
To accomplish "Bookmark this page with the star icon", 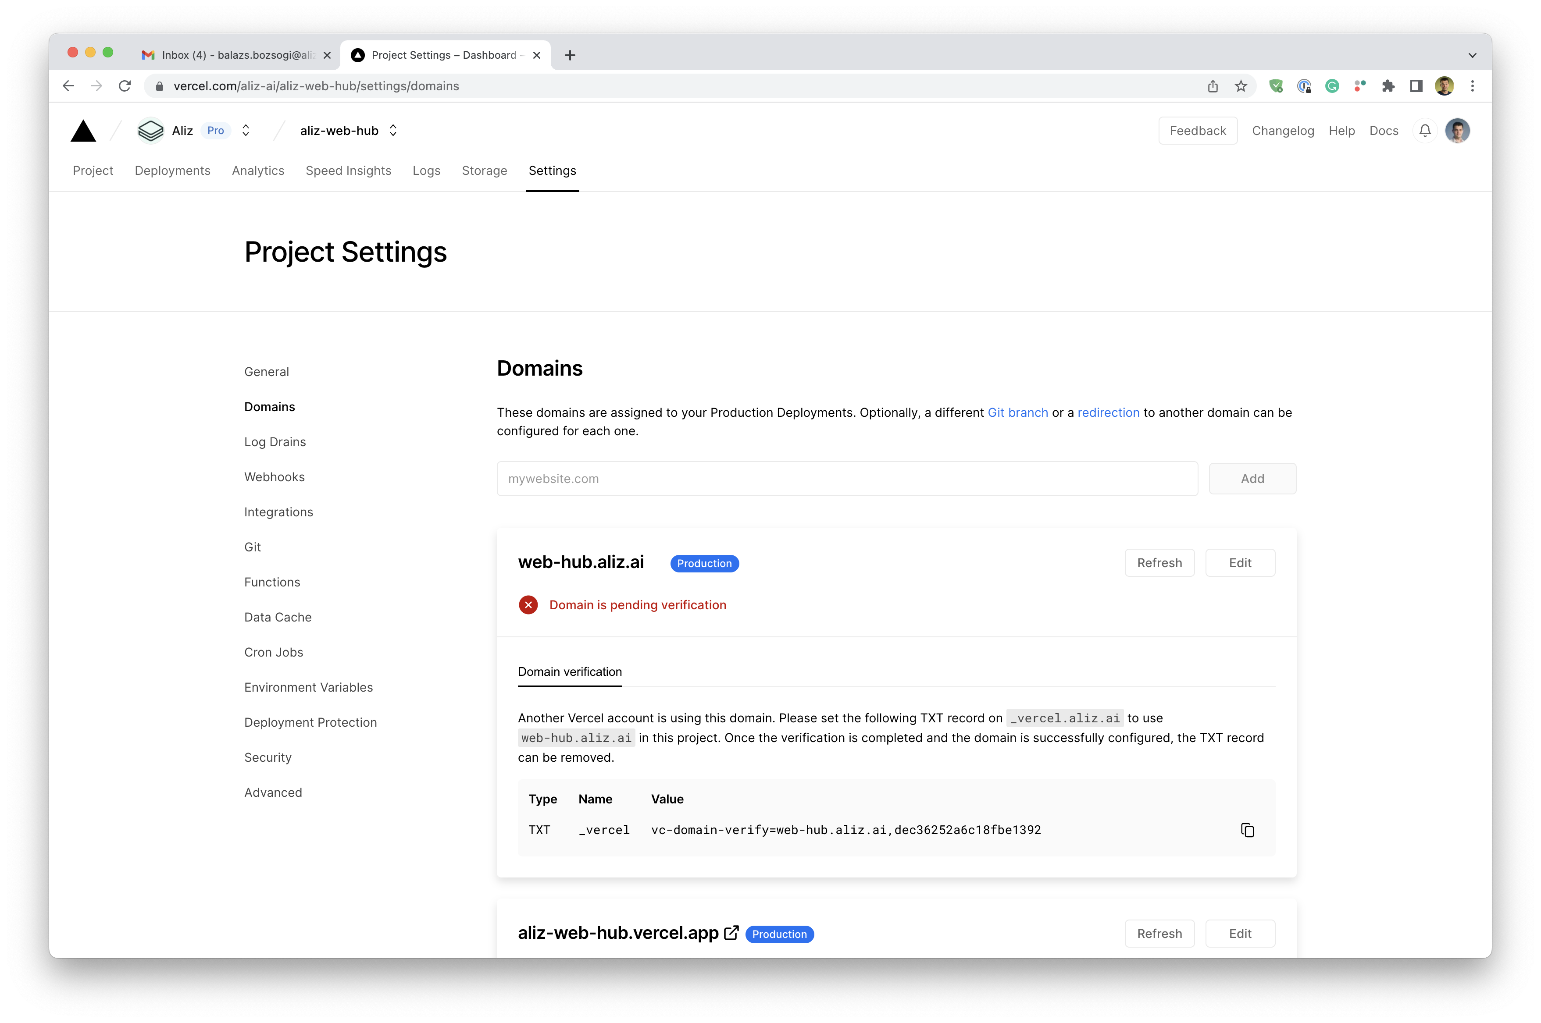I will coord(1241,86).
